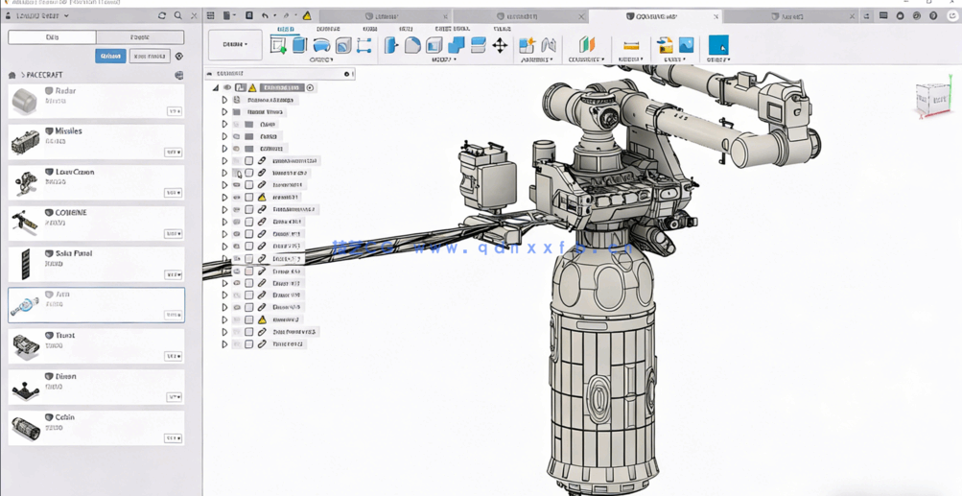This screenshot has width=962, height=496.
Task: Click the home icon beside SPACECRAFT breadcrumb
Action: click(12, 75)
